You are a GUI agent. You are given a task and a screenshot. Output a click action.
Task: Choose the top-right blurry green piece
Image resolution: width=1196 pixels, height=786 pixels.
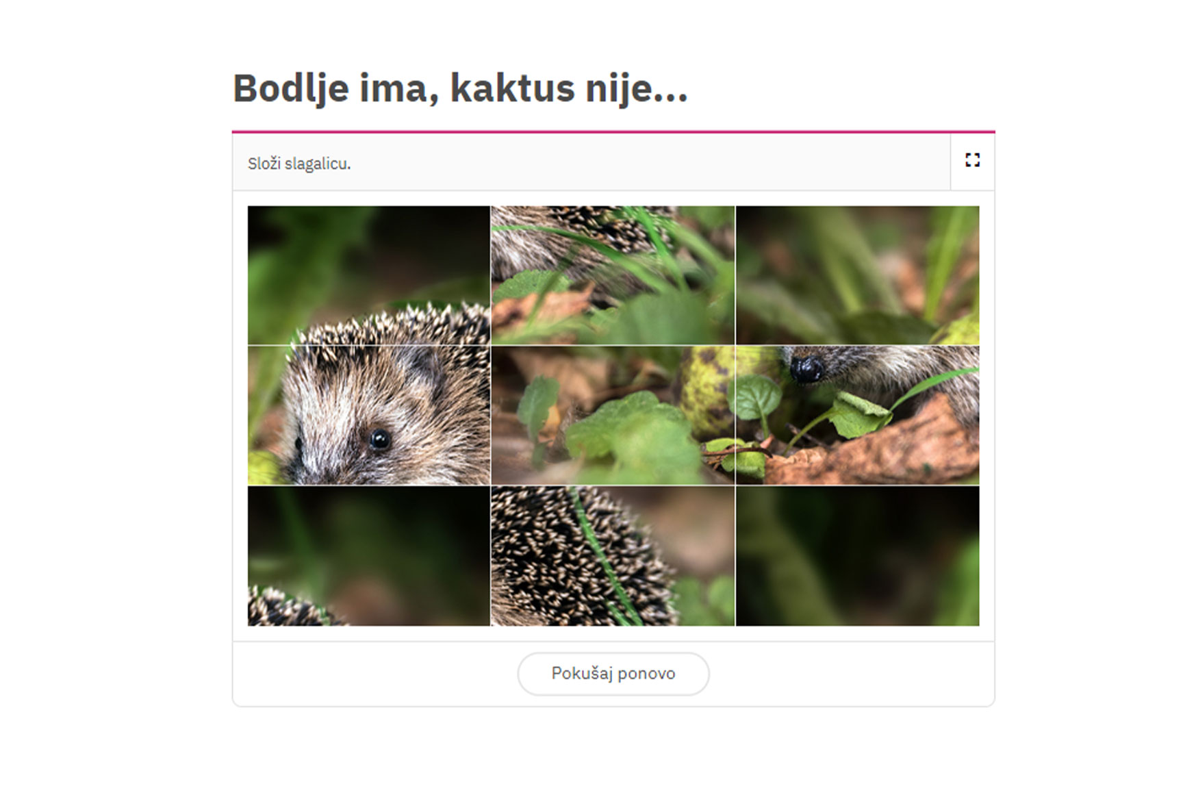(858, 275)
